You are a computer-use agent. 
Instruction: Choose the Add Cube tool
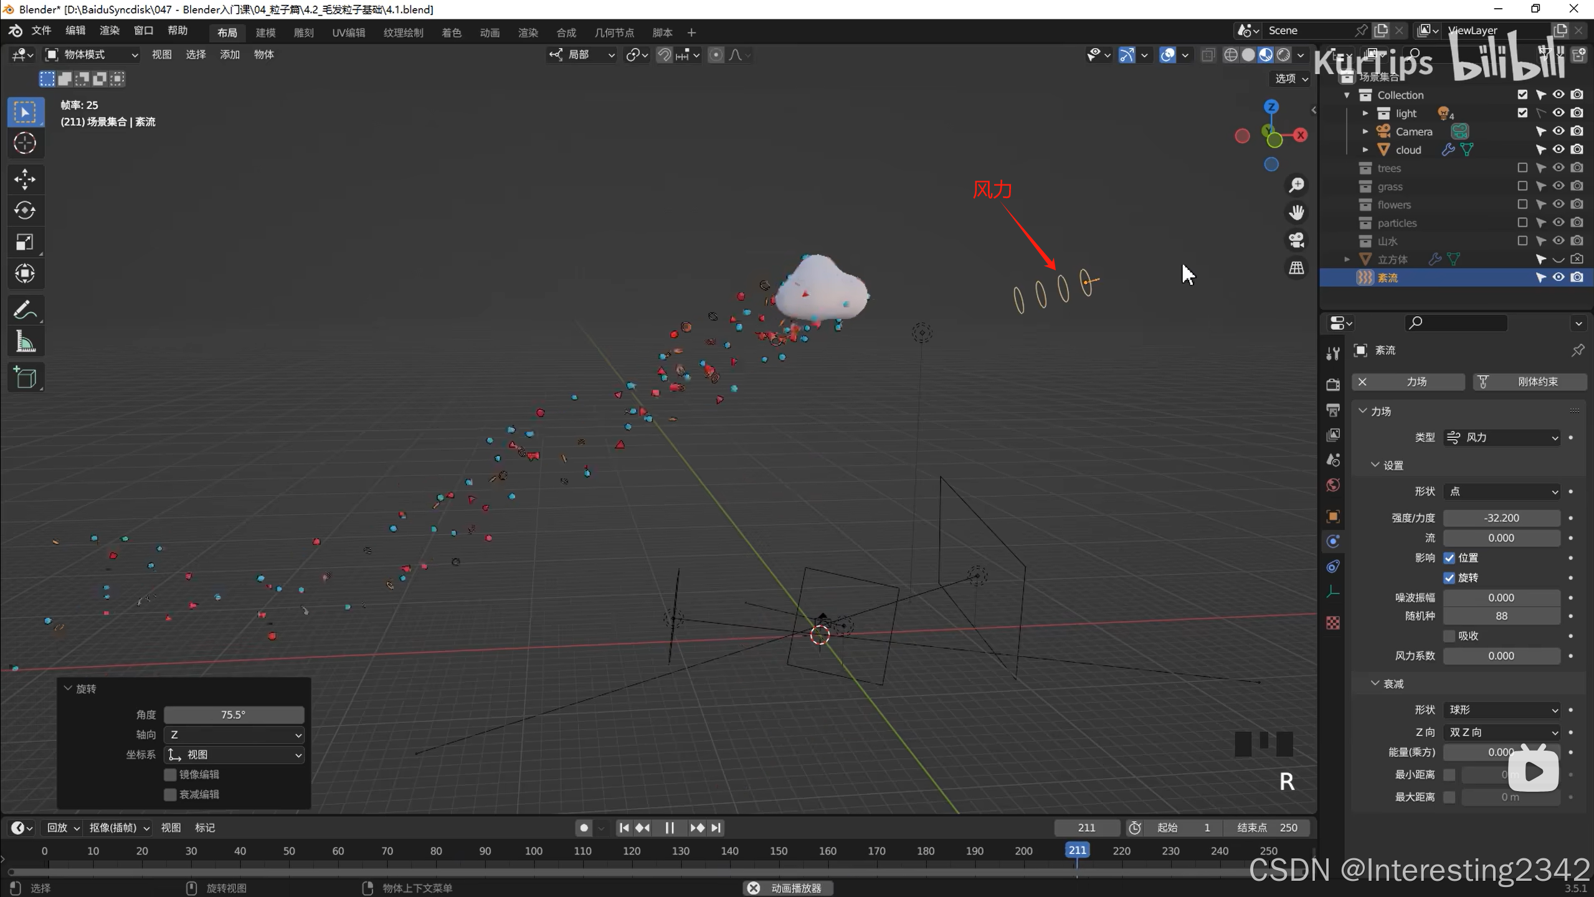point(25,377)
